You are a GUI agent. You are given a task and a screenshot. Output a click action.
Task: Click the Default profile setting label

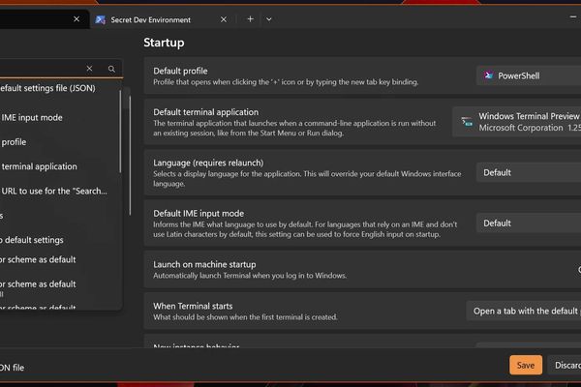180,71
